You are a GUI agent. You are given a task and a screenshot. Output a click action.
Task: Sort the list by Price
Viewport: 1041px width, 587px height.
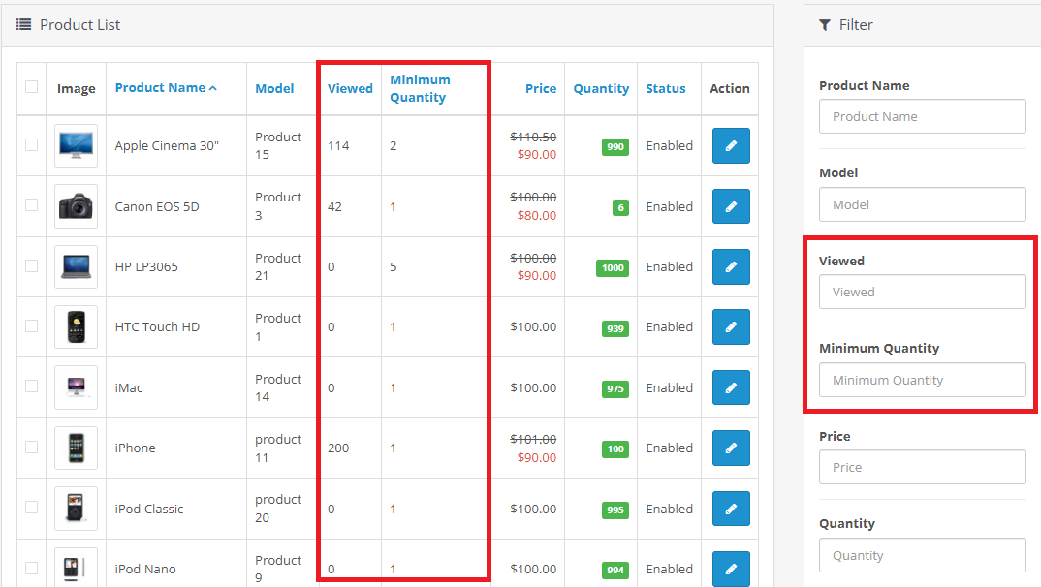pos(541,88)
